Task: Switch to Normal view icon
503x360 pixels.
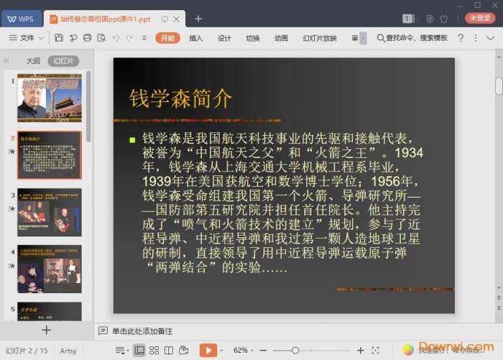Action: [139, 351]
